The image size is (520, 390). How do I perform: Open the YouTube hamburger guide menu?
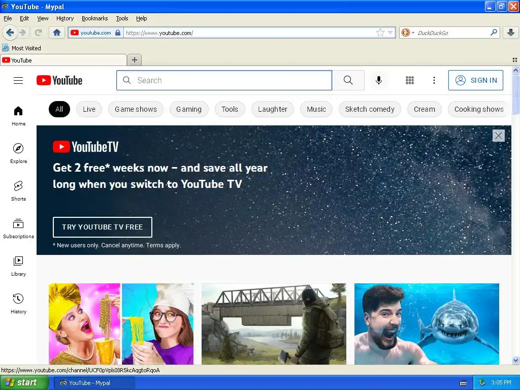point(18,80)
